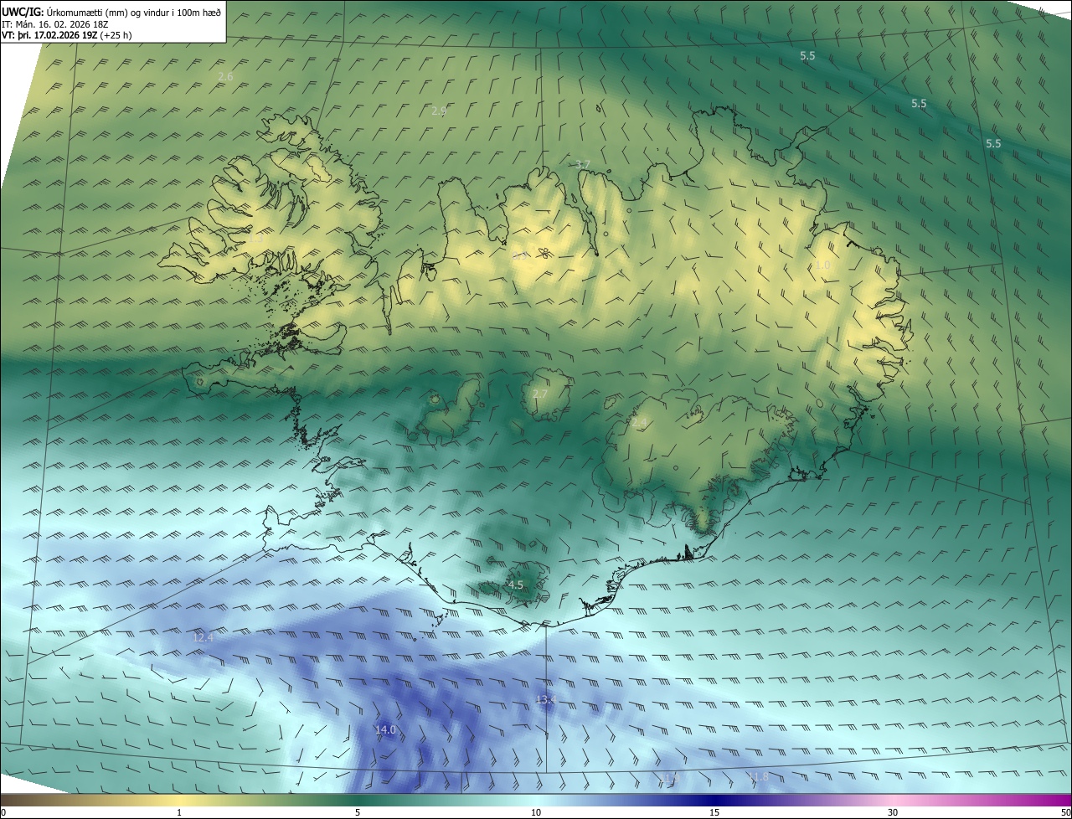Screen dimensions: 1072x819
Task: Click the 10 tick on color scale
Action: pos(536,812)
